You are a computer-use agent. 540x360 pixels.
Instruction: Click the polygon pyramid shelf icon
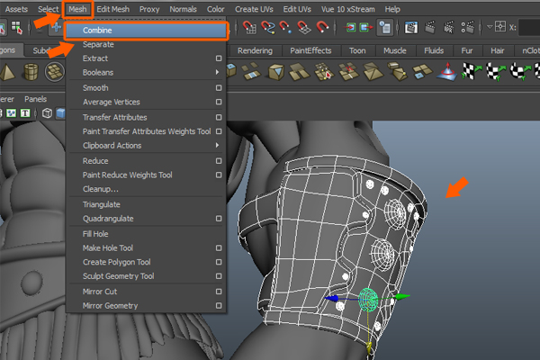8,72
